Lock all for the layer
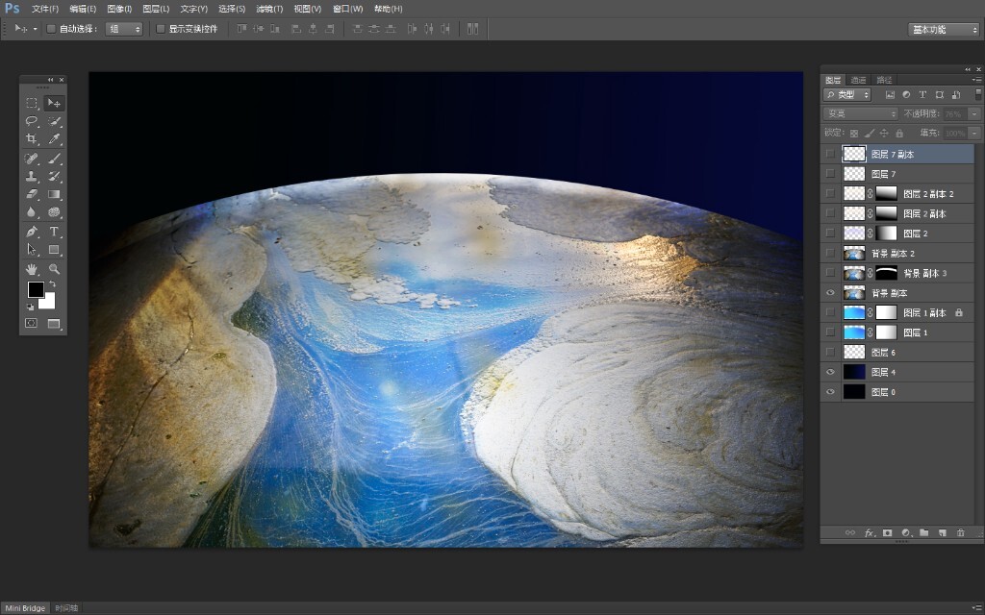Image resolution: width=985 pixels, height=615 pixels. pos(899,133)
